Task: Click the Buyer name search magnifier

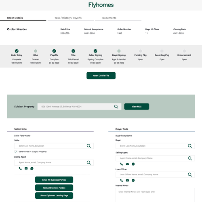Action: point(190,146)
